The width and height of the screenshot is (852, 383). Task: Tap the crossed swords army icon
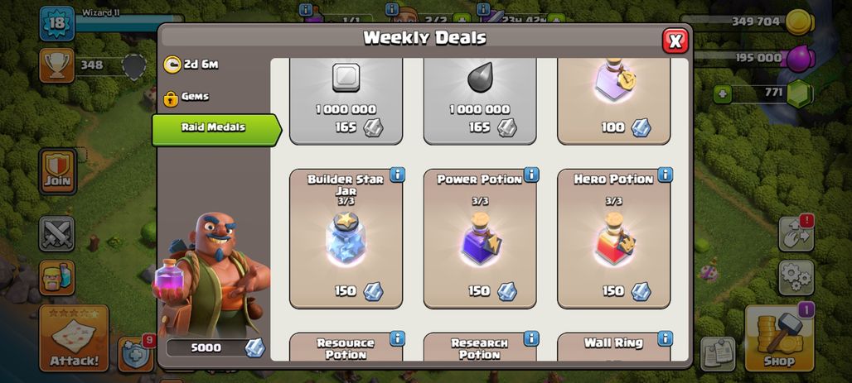pos(57,233)
